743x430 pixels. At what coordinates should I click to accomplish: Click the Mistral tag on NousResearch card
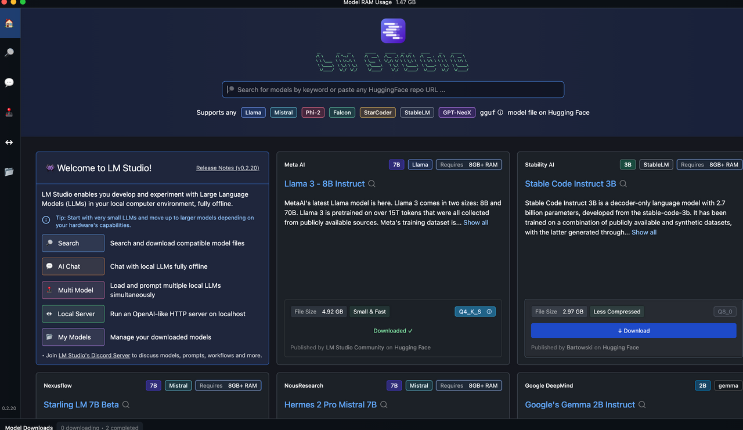pos(419,386)
